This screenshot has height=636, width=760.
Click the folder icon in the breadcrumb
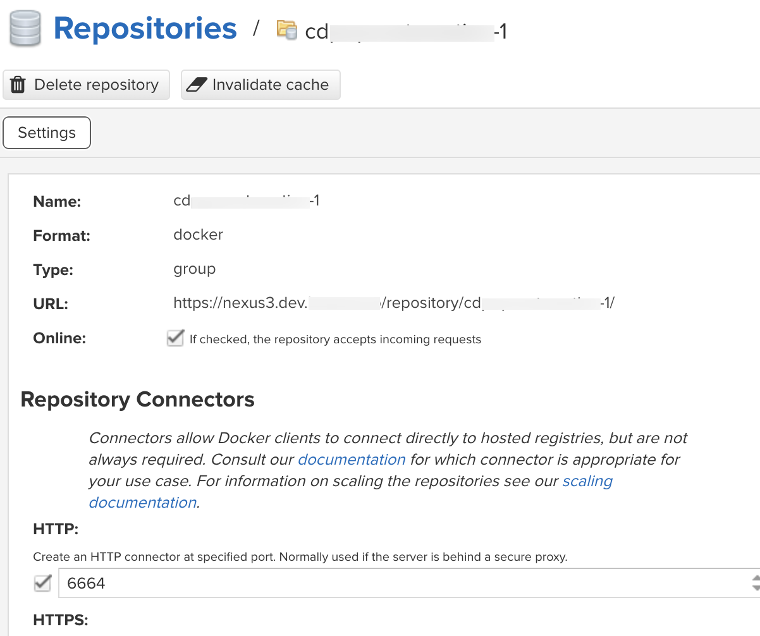click(x=286, y=30)
